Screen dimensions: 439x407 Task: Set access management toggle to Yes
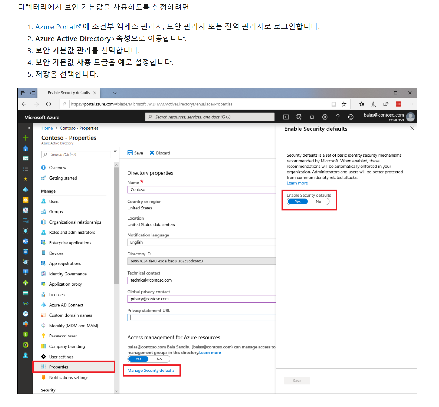pyautogui.click(x=138, y=359)
